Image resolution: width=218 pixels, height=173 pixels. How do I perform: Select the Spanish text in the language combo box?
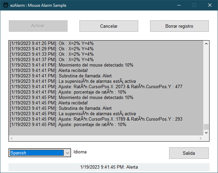pyautogui.click(x=37, y=153)
